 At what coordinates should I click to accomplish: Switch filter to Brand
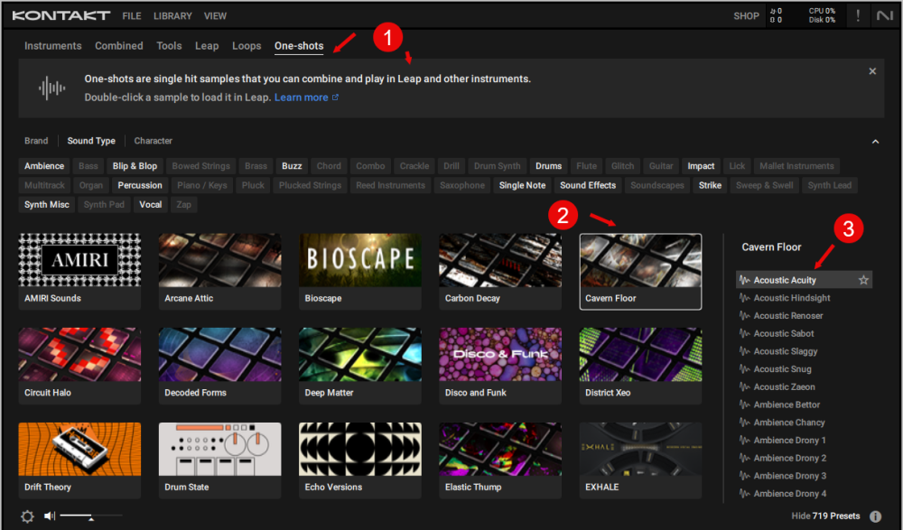pyautogui.click(x=36, y=141)
